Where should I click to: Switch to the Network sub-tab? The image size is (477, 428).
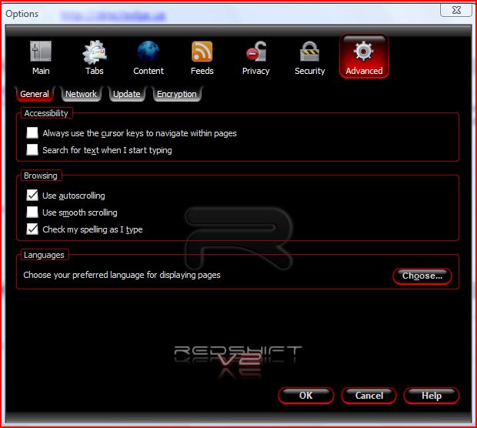[81, 94]
